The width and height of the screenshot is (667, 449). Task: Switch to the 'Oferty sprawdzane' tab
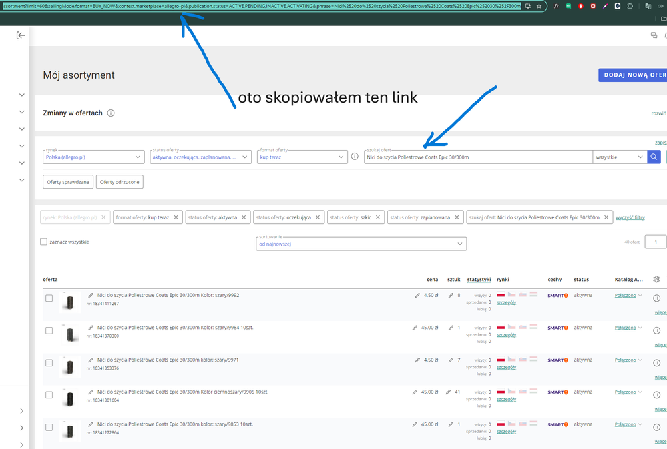coord(68,182)
